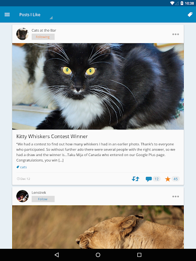This screenshot has width=196, height=261.
Task: Open the tags icon in top bar
Action: point(190,15)
